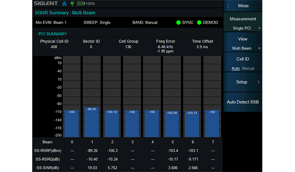Viewport: 295px width, 172px height.
Task: Open the Setup menu item
Action: [243, 82]
